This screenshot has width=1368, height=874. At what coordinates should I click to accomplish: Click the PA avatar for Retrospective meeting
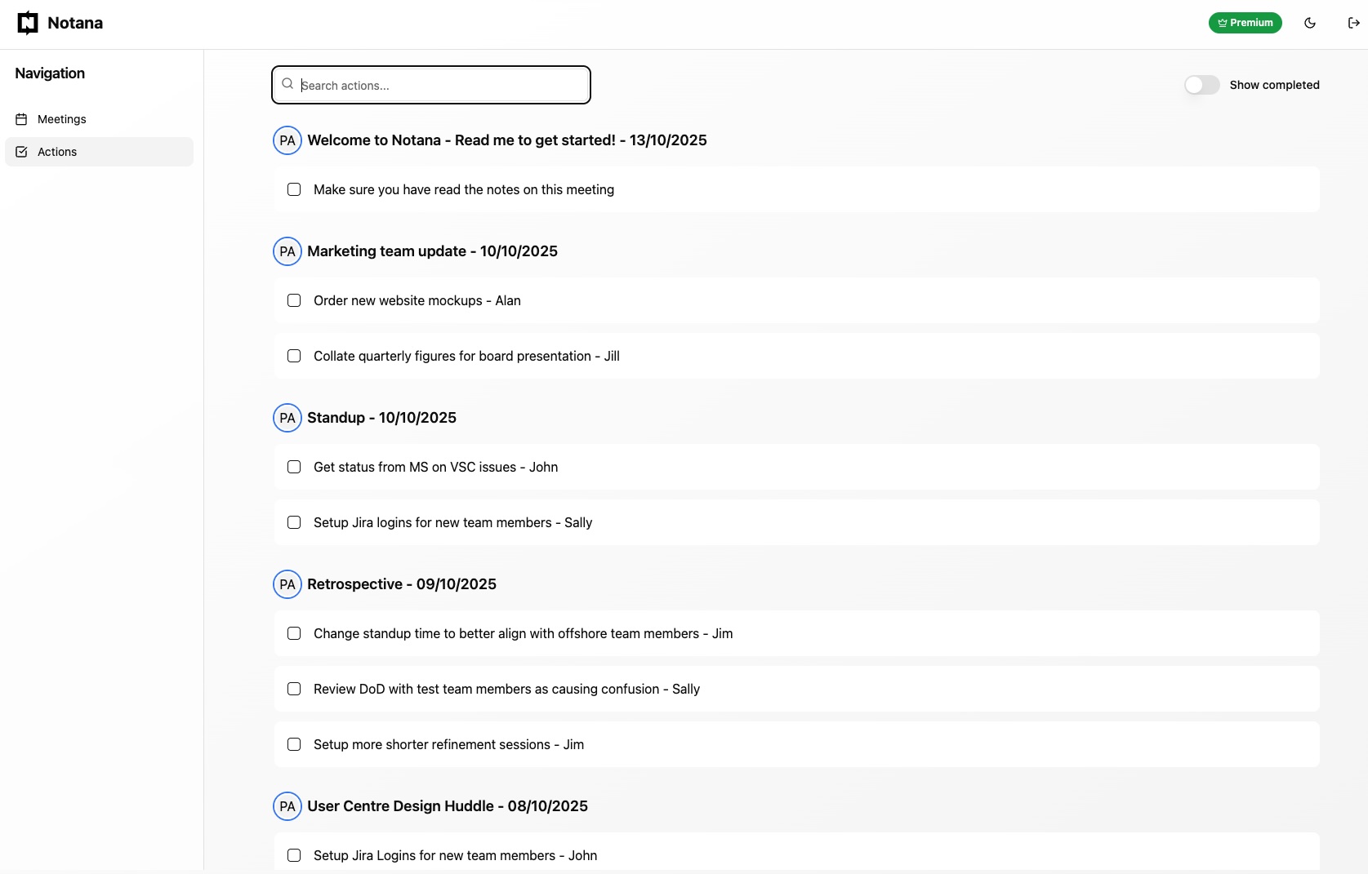point(287,584)
